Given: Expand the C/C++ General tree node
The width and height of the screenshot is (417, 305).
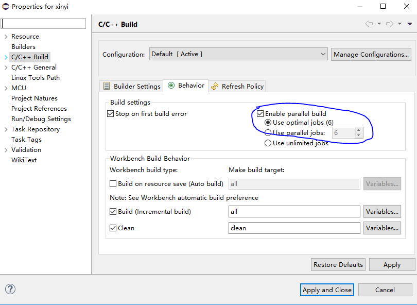Looking at the screenshot, I should [x=6, y=67].
